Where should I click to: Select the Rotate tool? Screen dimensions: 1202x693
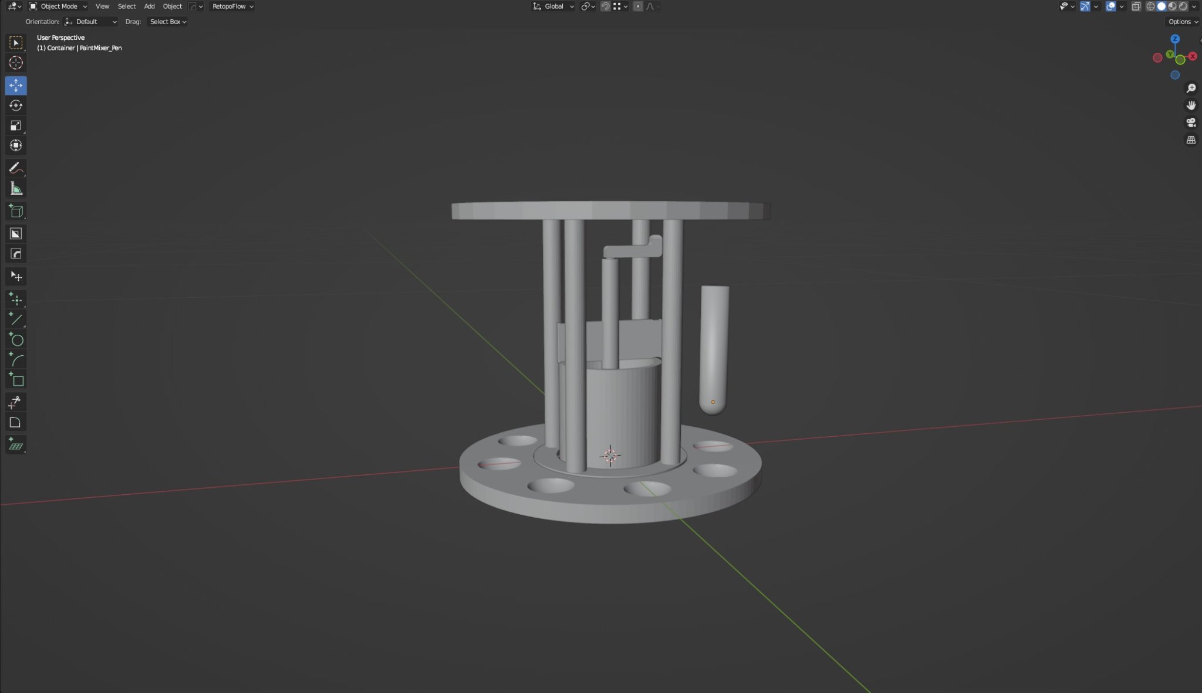coord(16,106)
